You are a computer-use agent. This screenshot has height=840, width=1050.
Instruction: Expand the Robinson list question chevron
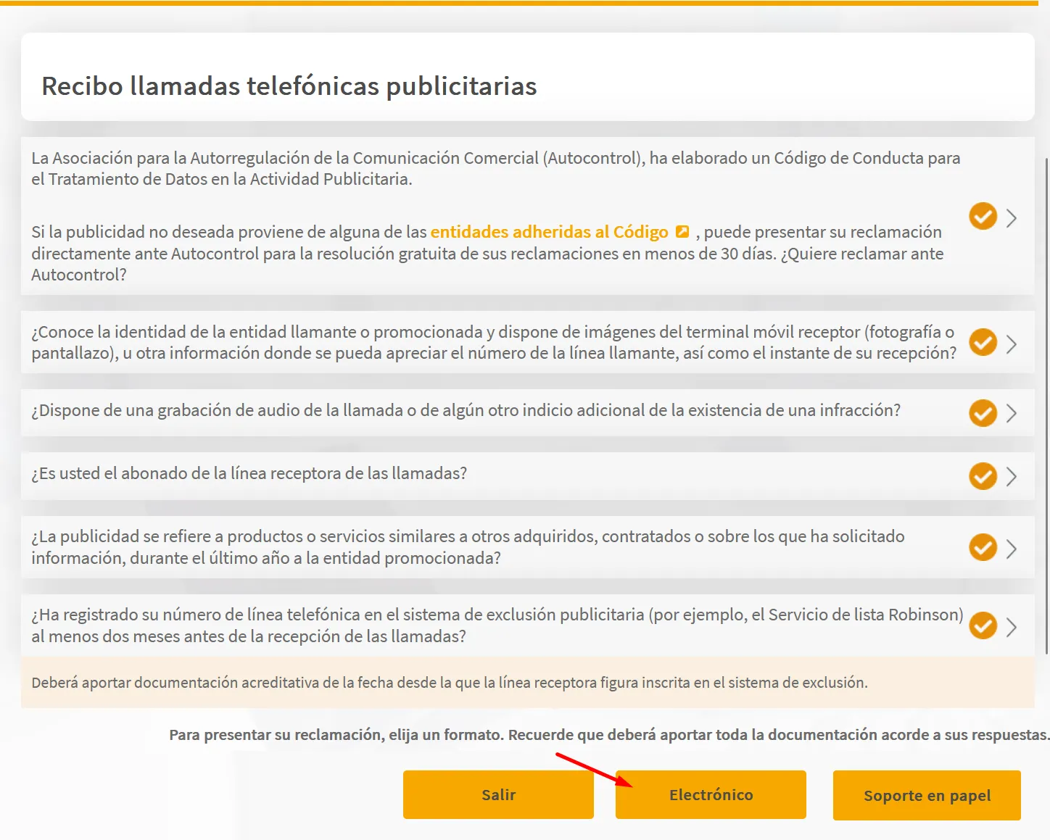(1012, 627)
